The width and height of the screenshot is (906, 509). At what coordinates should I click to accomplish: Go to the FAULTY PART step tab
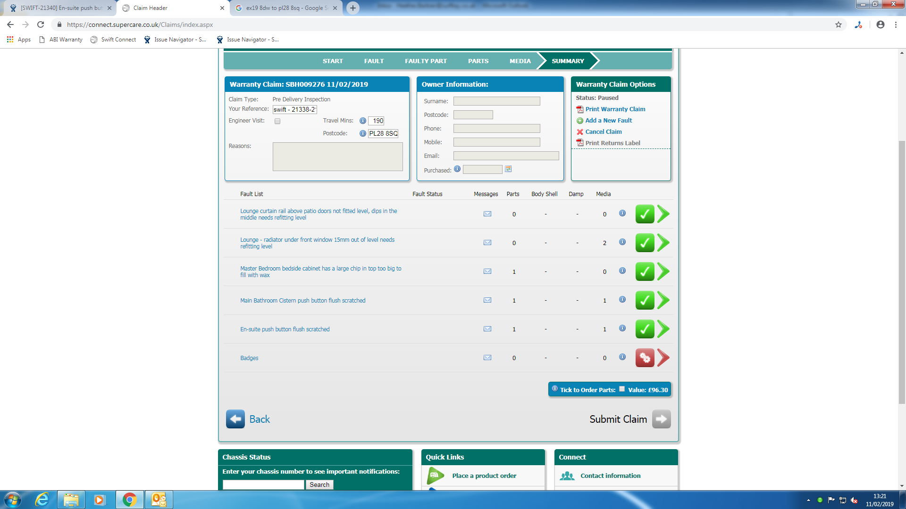[x=426, y=61]
